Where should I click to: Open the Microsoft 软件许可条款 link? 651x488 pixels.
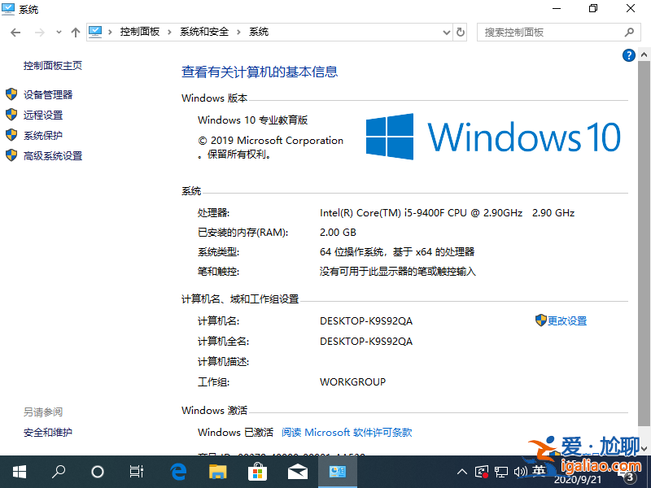coord(346,432)
